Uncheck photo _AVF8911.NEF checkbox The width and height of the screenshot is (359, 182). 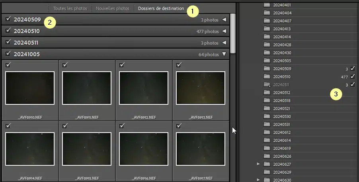[x=65, y=65]
